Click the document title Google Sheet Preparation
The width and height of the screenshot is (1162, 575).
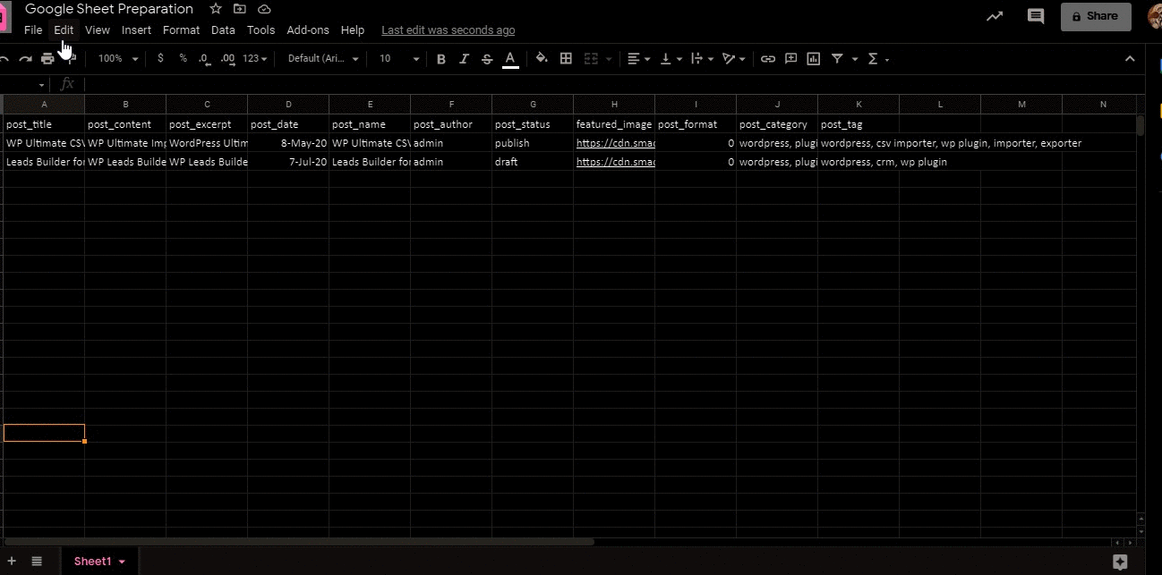point(109,9)
